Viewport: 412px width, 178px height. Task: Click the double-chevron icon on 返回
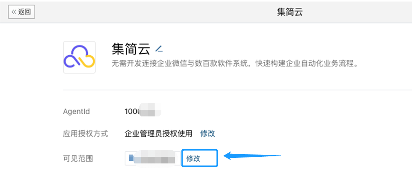pos(14,12)
